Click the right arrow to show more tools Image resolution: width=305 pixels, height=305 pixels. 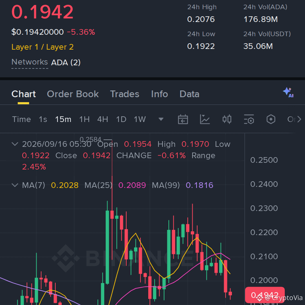coord(299,119)
